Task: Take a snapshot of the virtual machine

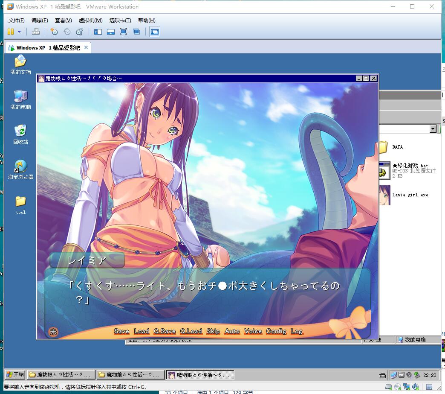Action: pyautogui.click(x=54, y=32)
